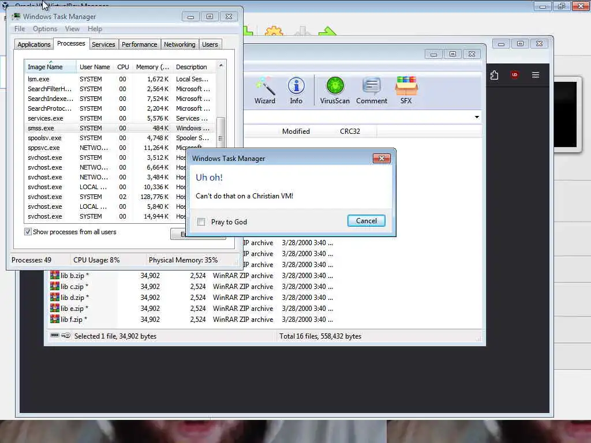Select the Processes tab
The image size is (591, 443).
(x=71, y=44)
